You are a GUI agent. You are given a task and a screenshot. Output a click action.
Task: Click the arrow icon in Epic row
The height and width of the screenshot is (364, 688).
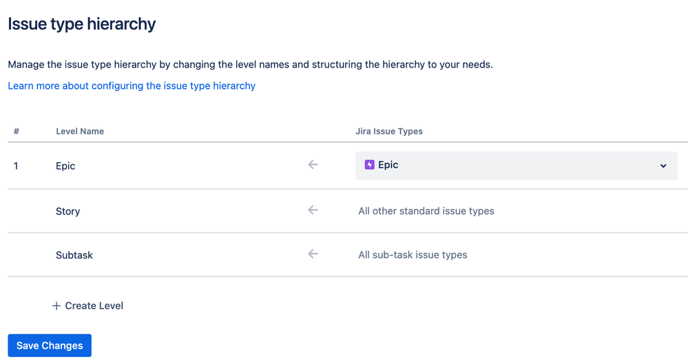[313, 165]
